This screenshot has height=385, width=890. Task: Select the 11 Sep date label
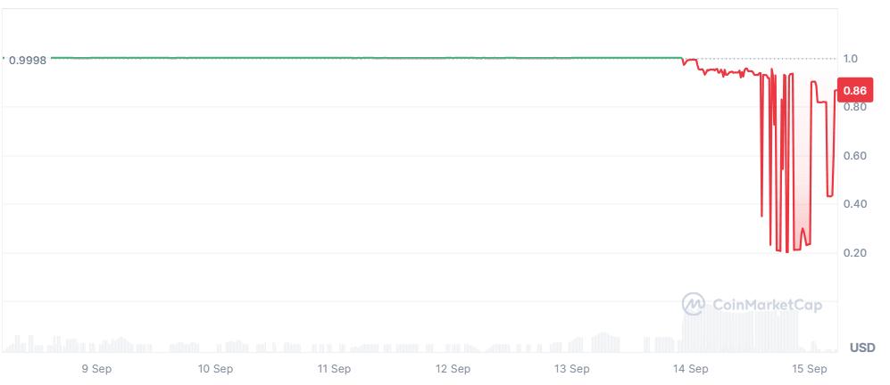334,368
